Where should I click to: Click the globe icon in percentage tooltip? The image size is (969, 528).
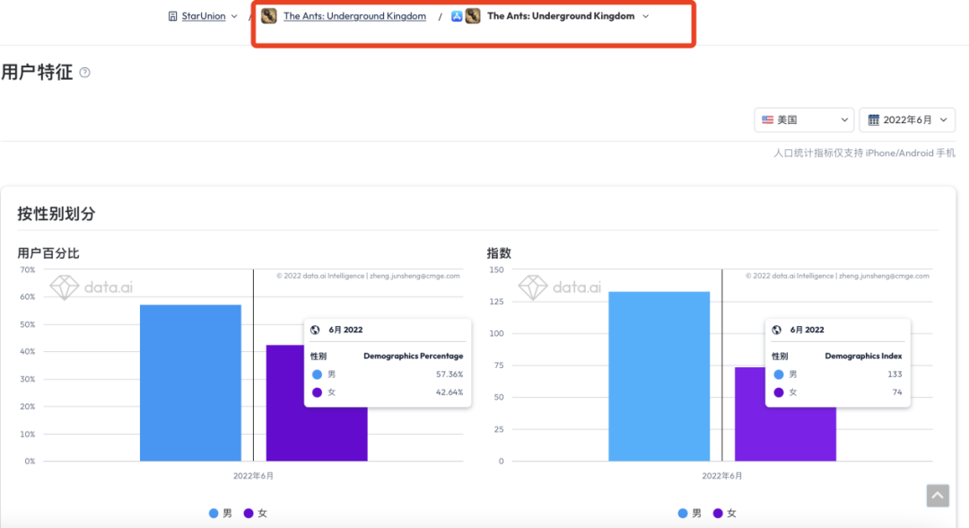pyautogui.click(x=315, y=330)
